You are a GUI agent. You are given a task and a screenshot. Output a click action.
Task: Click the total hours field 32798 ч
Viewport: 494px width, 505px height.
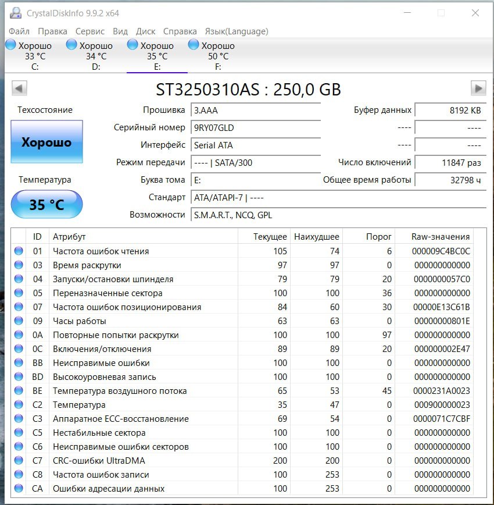click(450, 180)
